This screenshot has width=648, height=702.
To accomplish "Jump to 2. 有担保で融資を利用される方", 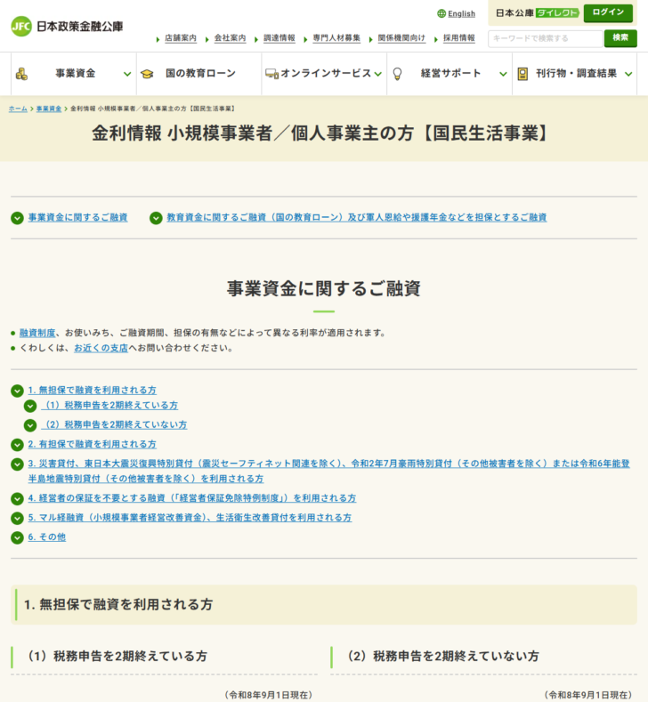I will tap(93, 445).
